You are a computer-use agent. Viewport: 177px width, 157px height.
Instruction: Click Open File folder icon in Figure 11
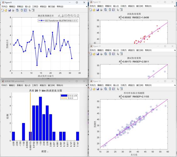[x=94, y=54]
